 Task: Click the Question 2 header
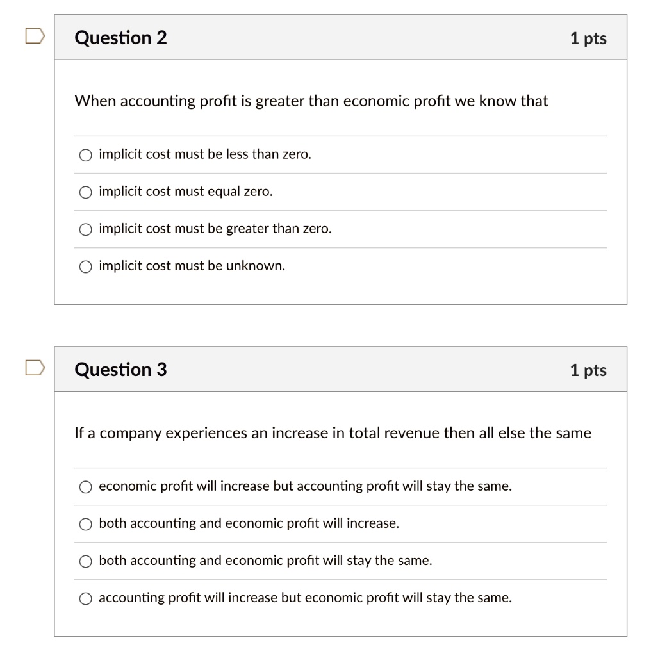[x=120, y=37]
